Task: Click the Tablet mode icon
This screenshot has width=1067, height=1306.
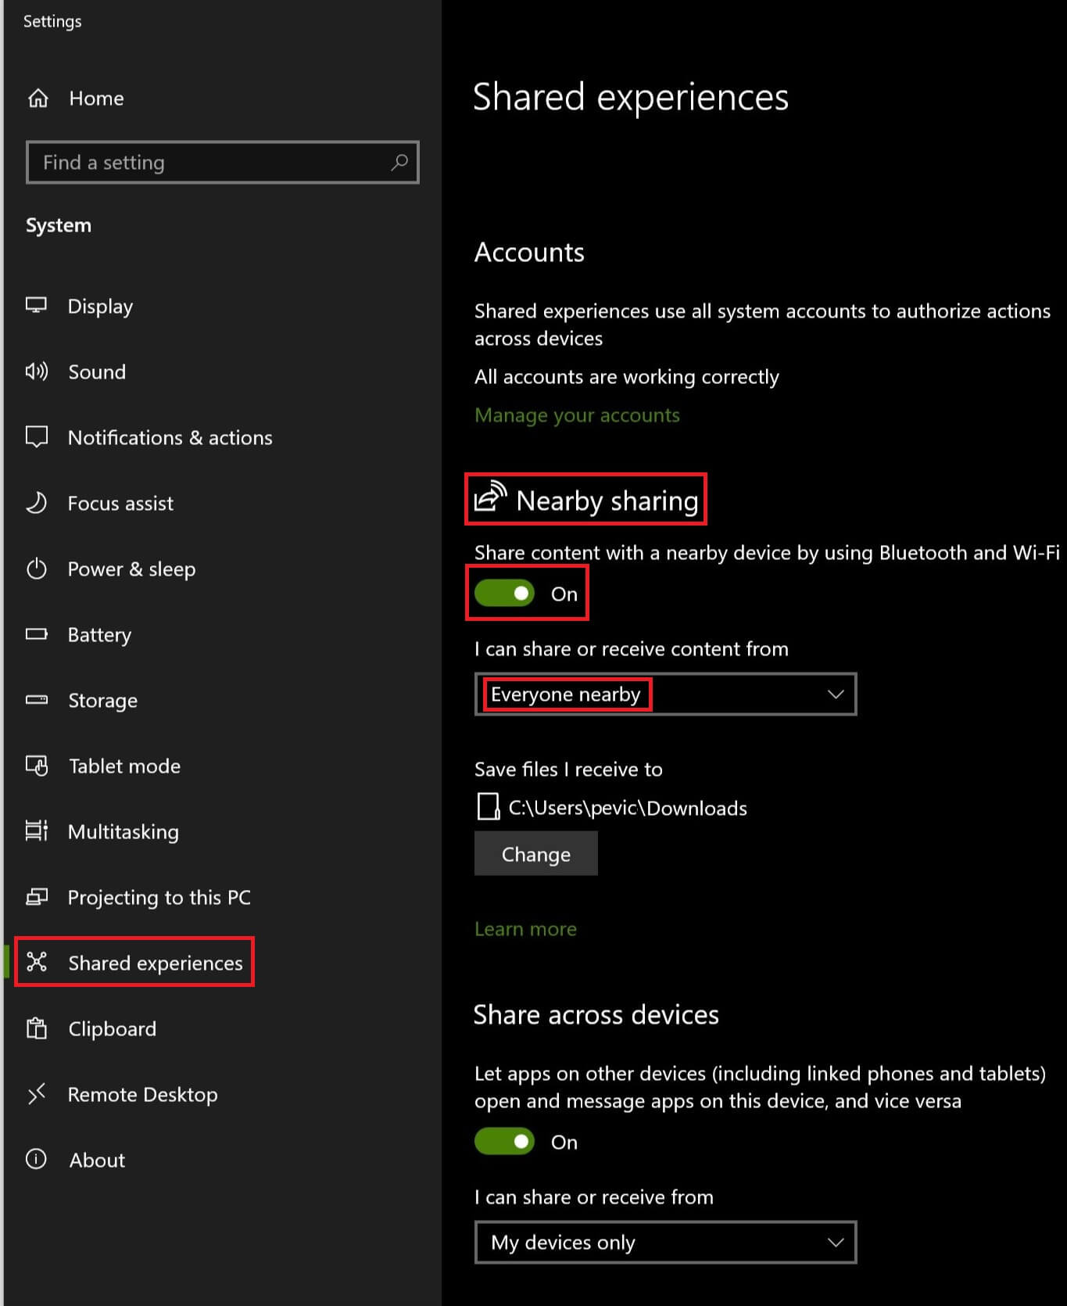Action: click(x=37, y=765)
